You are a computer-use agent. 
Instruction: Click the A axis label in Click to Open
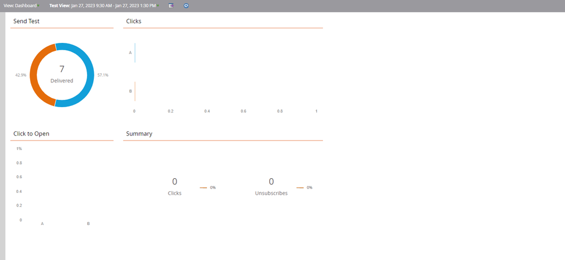pos(42,224)
